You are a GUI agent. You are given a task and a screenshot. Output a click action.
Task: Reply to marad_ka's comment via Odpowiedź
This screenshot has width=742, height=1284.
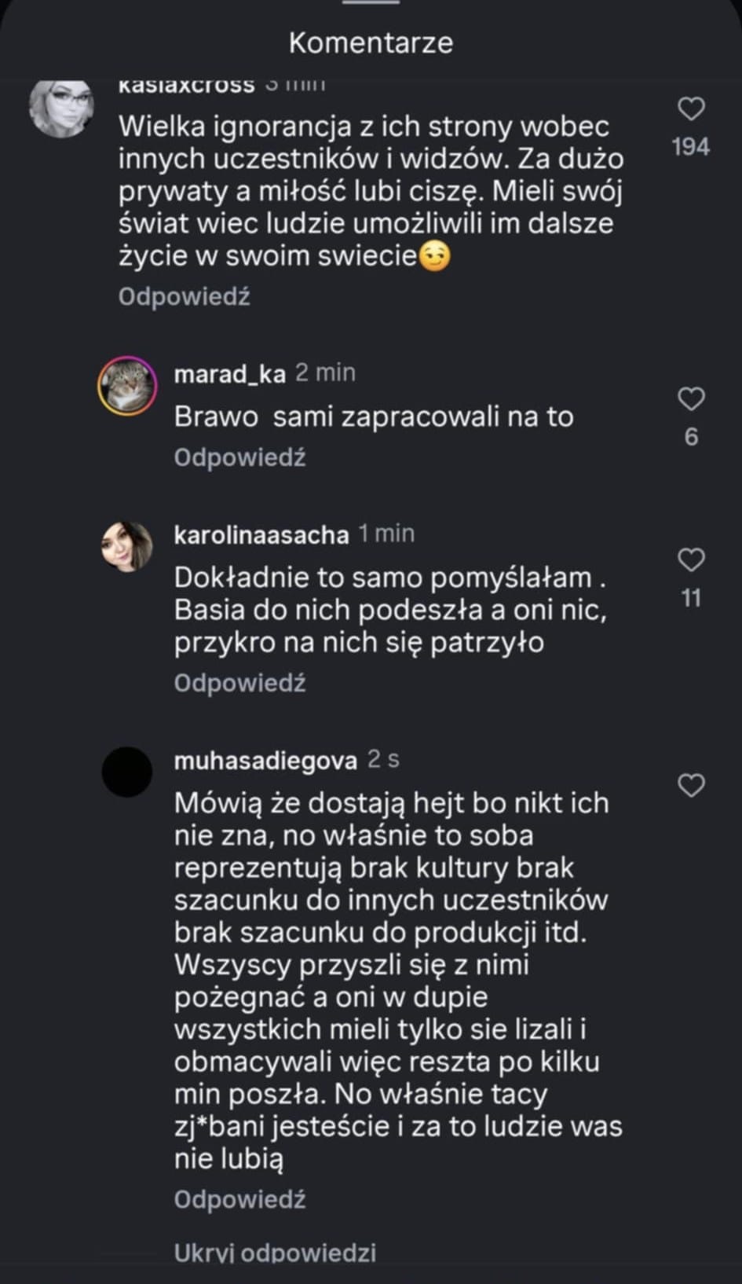point(239,457)
